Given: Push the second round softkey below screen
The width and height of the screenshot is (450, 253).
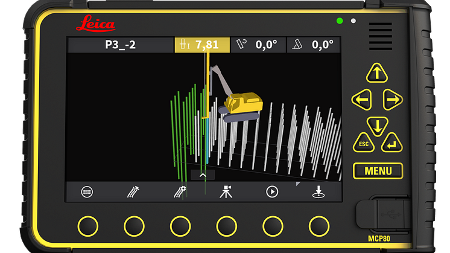Looking at the screenshot, I should [134, 226].
